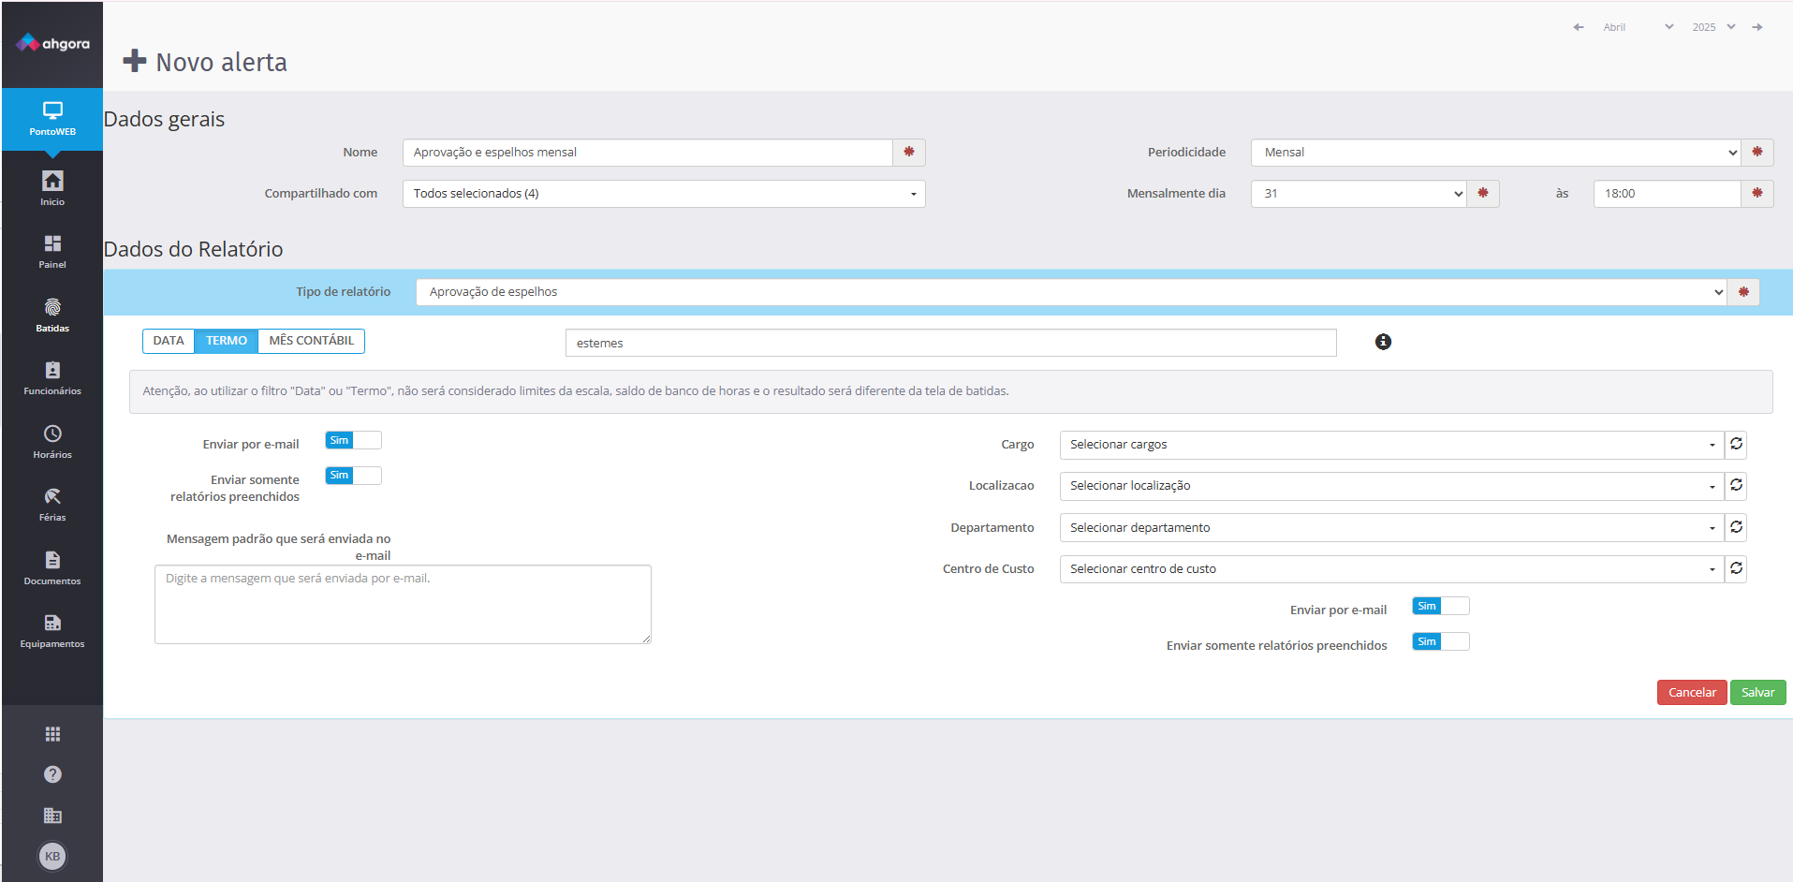Click the required asterisk beside Periodicidade
Viewport: 1793px width, 882px height.
tap(1756, 152)
